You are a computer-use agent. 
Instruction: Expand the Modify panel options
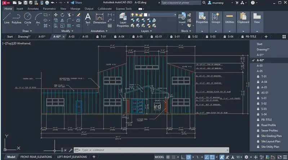[67, 31]
